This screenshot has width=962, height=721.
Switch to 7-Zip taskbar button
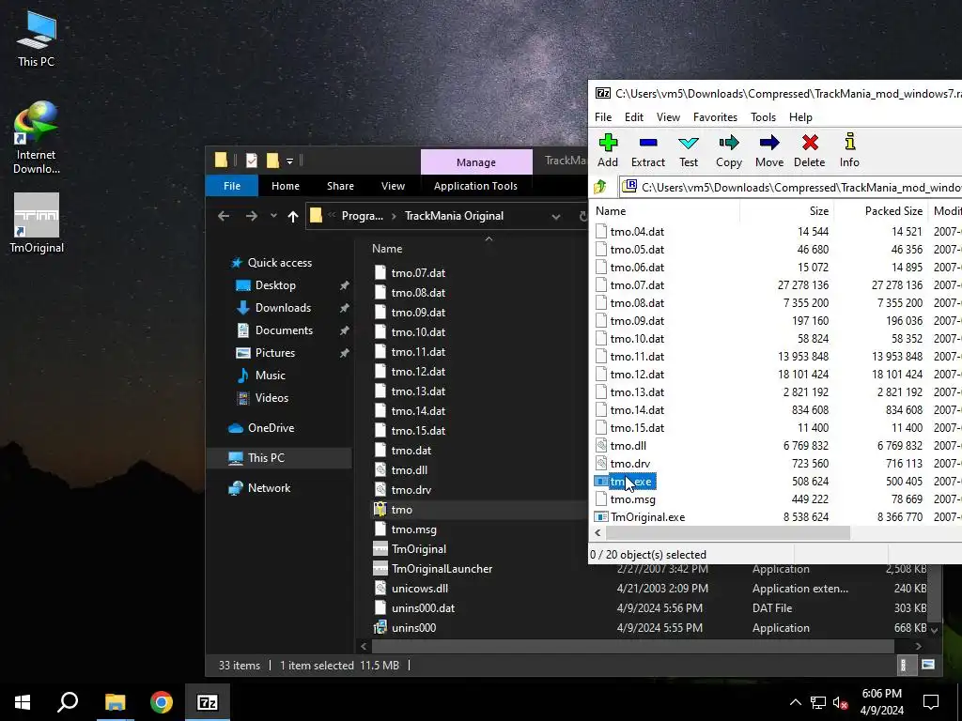click(208, 702)
